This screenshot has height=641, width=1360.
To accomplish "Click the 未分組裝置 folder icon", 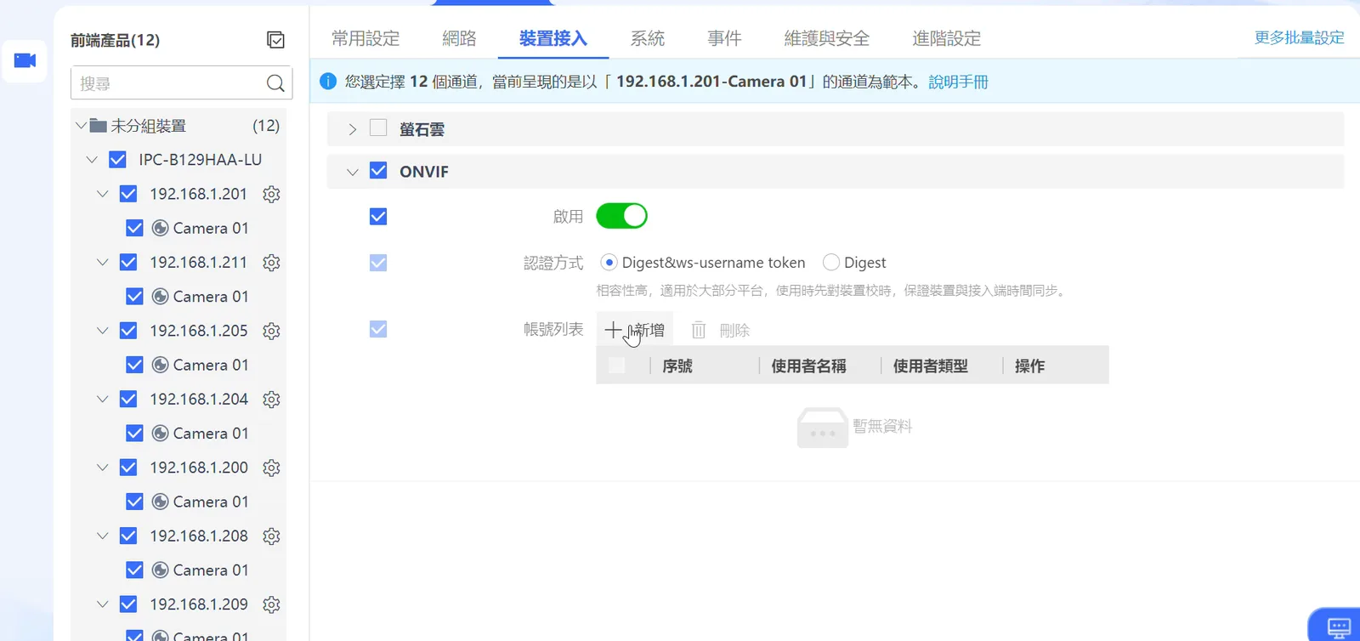I will click(98, 126).
